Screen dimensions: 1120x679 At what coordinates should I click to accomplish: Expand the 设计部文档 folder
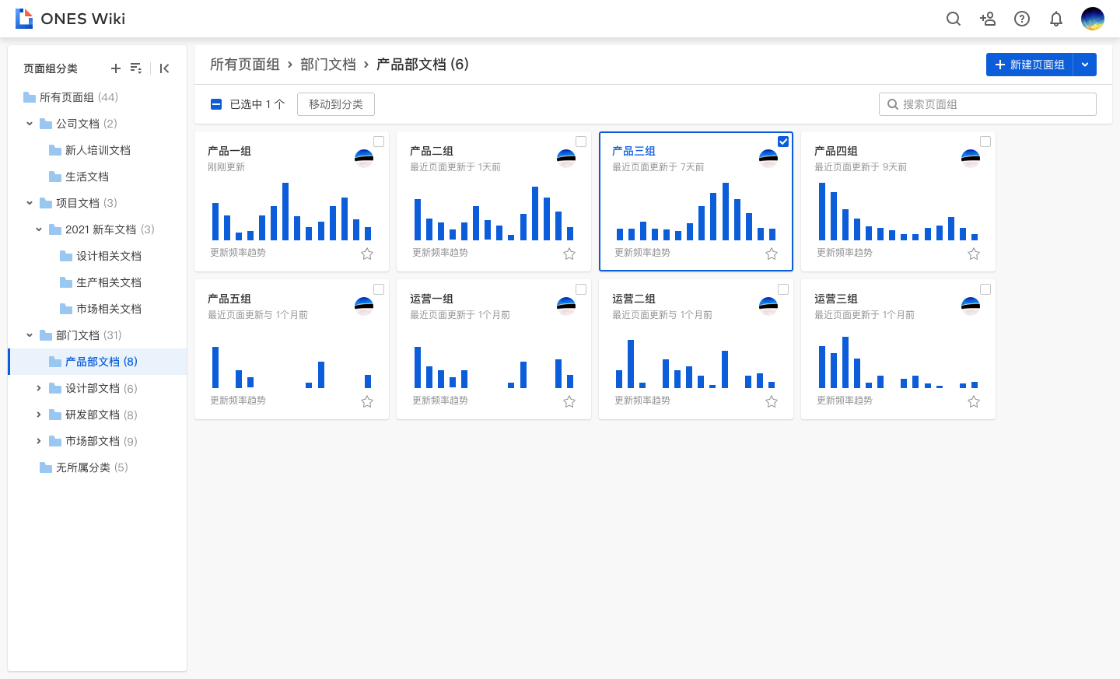(x=39, y=388)
